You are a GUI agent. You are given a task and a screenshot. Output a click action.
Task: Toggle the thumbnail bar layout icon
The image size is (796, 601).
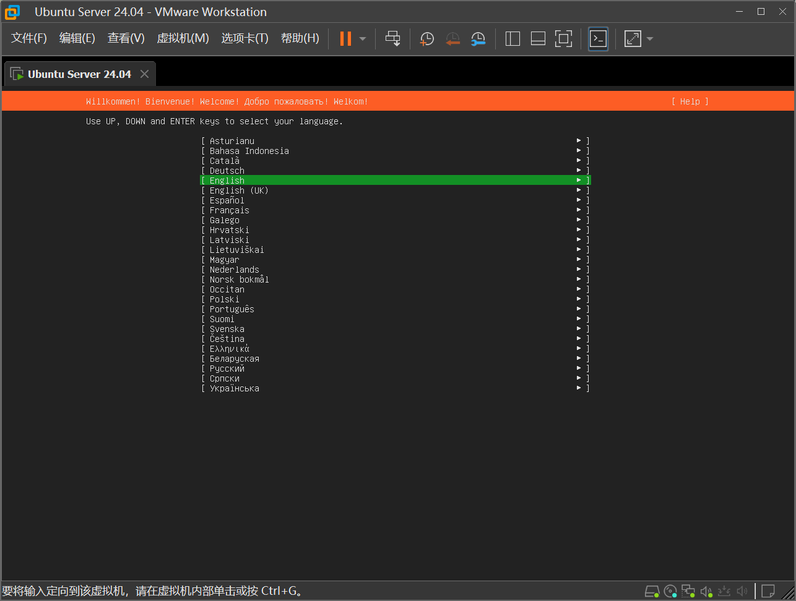pyautogui.click(x=538, y=38)
